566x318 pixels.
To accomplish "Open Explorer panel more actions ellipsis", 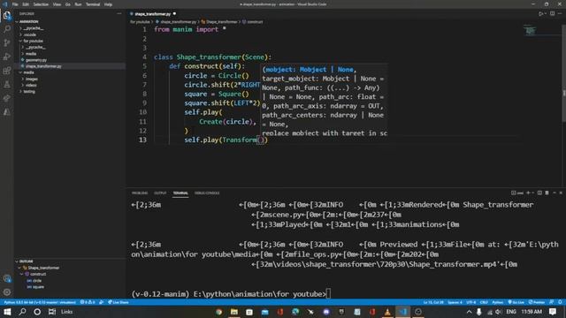I will [119, 14].
